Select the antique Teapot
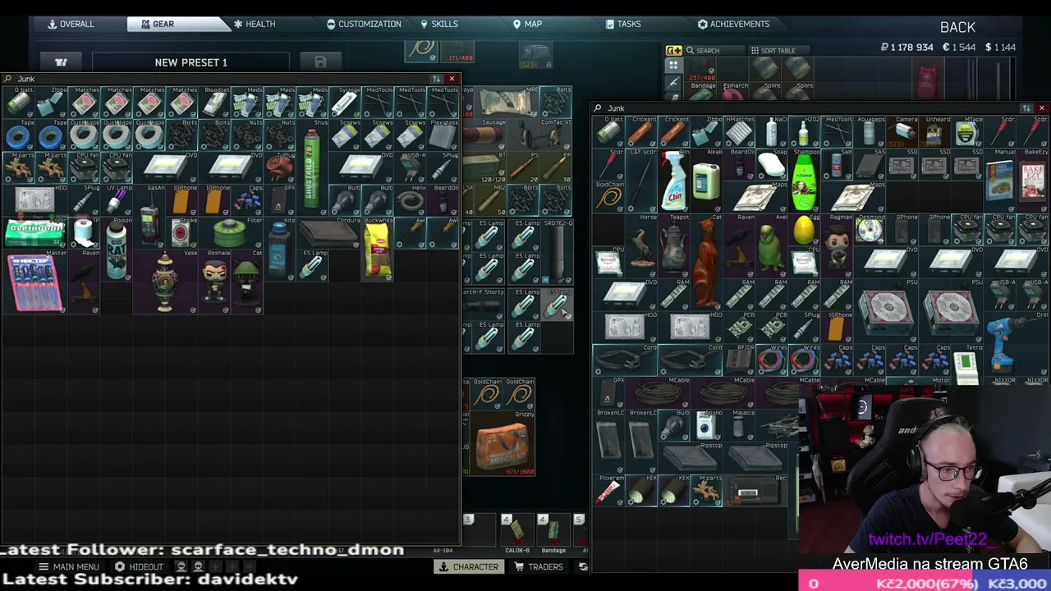 pyautogui.click(x=673, y=246)
